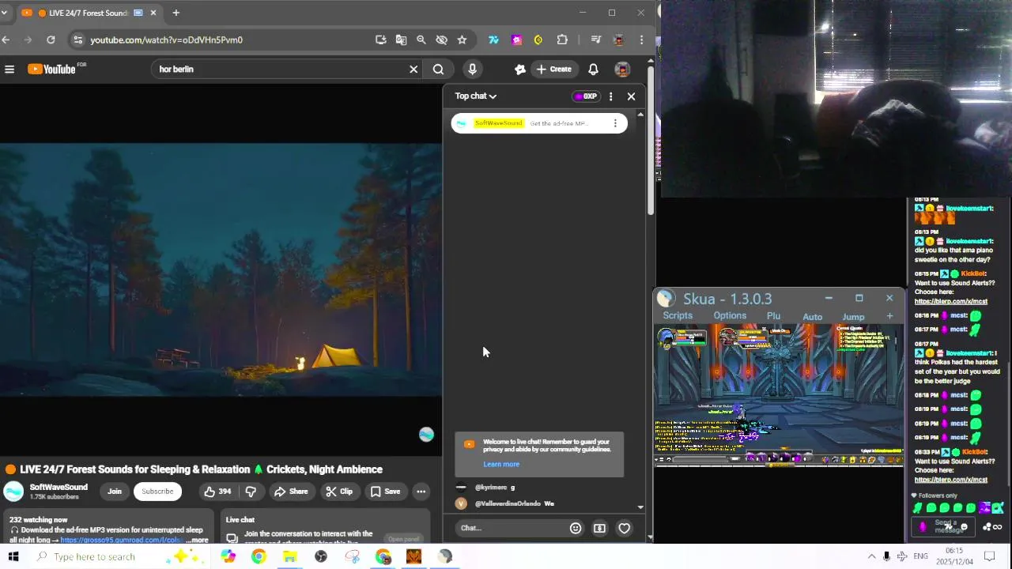Open the YouTube hamburger guide menu
This screenshot has width=1012, height=569.
9,70
